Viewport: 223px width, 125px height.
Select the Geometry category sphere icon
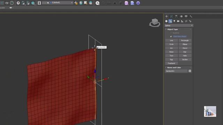(x=166, y=21)
